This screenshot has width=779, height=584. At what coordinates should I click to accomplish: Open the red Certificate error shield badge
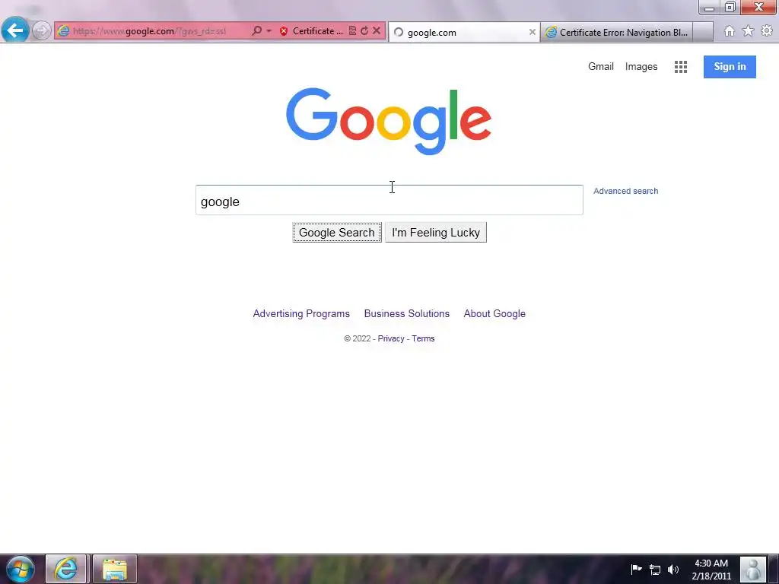pyautogui.click(x=284, y=31)
